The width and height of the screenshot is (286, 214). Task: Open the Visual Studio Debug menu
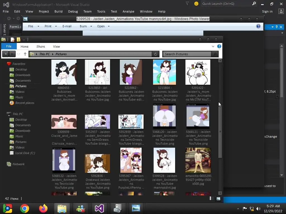pyautogui.click(x=73, y=11)
